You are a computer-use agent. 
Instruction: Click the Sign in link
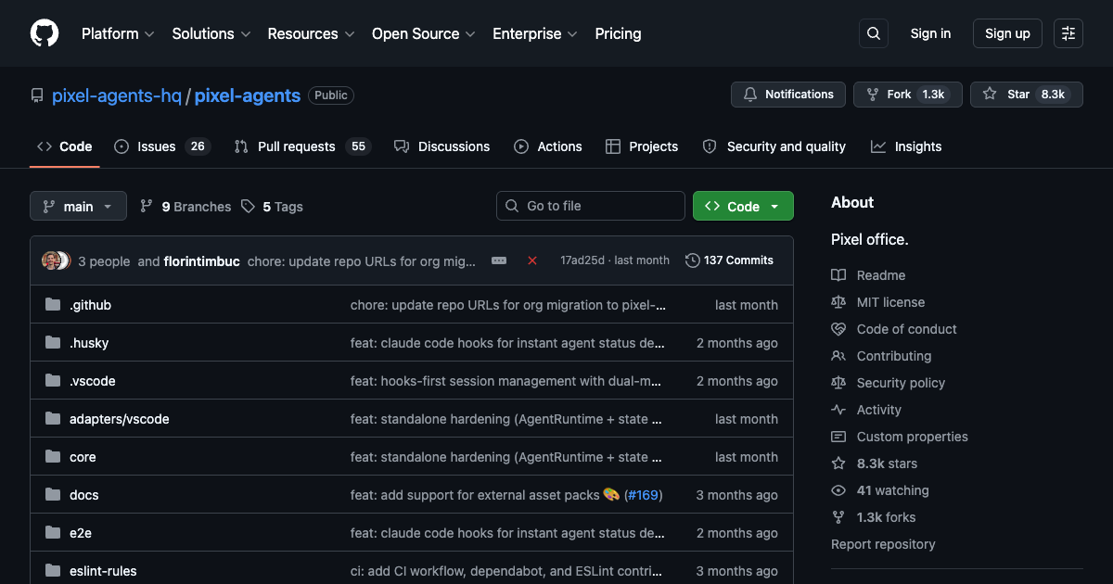pyautogui.click(x=930, y=33)
